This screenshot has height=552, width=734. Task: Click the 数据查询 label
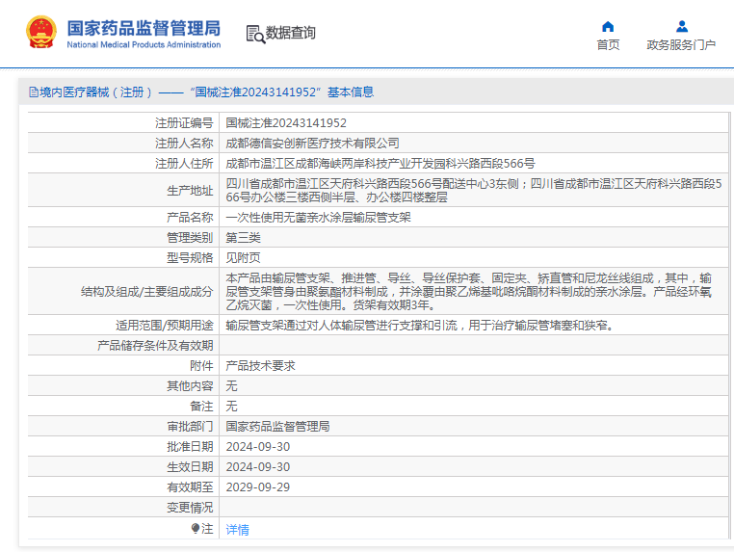tap(291, 33)
